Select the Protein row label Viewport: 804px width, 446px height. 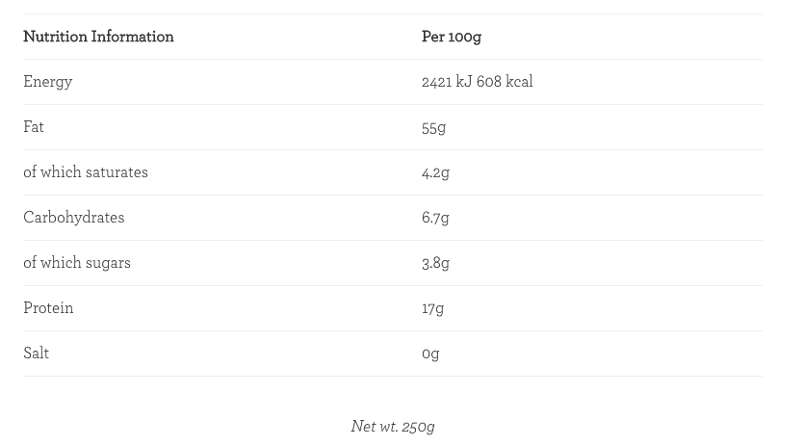click(48, 308)
